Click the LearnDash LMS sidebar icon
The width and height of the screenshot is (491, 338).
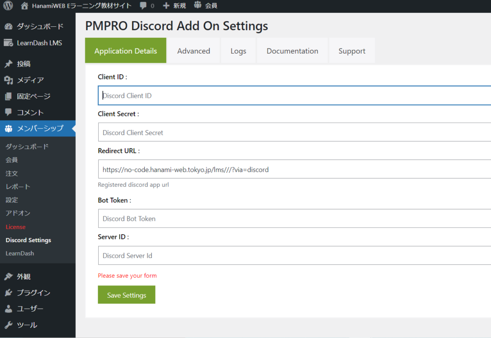(x=9, y=43)
